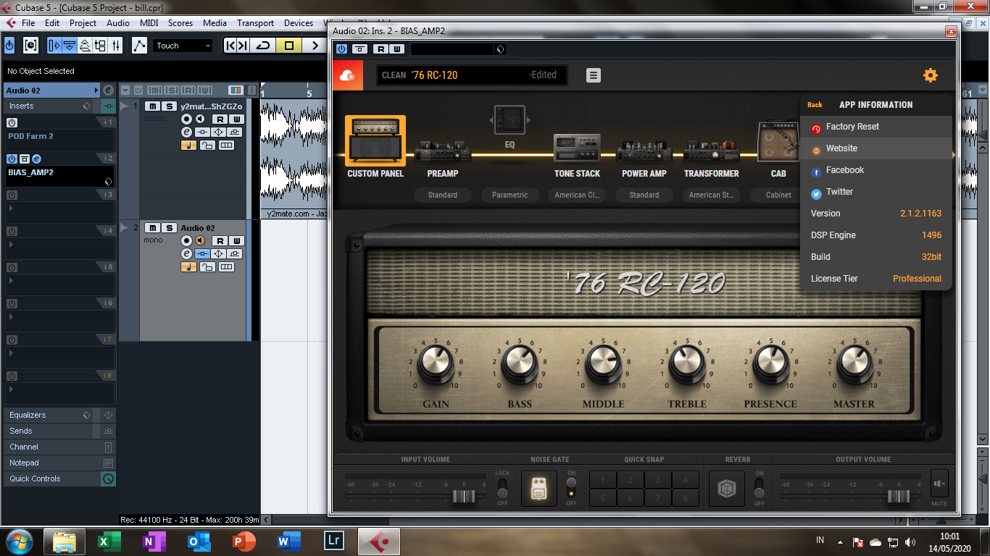
Task: Open the Project menu
Action: coord(83,23)
